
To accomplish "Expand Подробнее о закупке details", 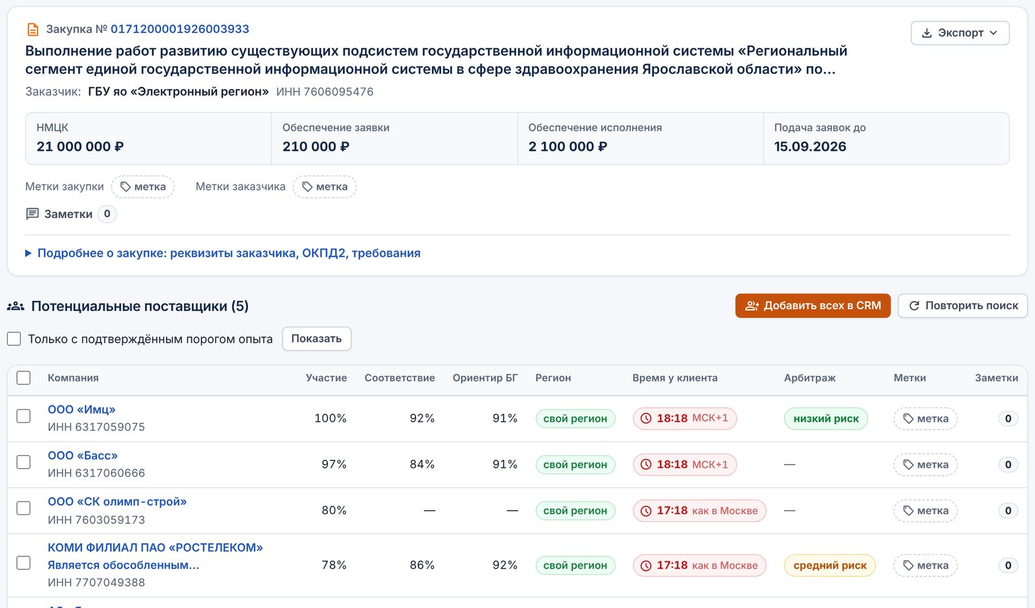I will (223, 254).
